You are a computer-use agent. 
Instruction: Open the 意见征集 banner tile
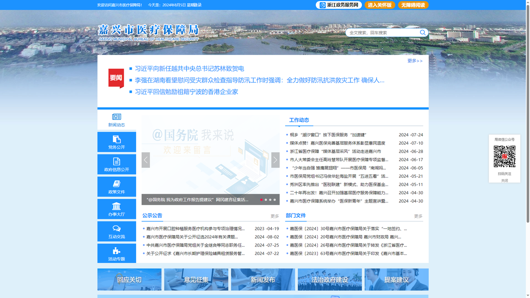[x=196, y=280]
